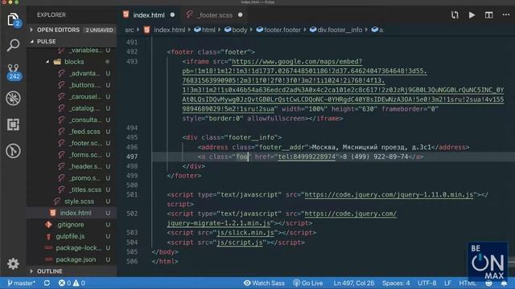
Task: Click LF end-of-line selector
Action: [447, 283]
